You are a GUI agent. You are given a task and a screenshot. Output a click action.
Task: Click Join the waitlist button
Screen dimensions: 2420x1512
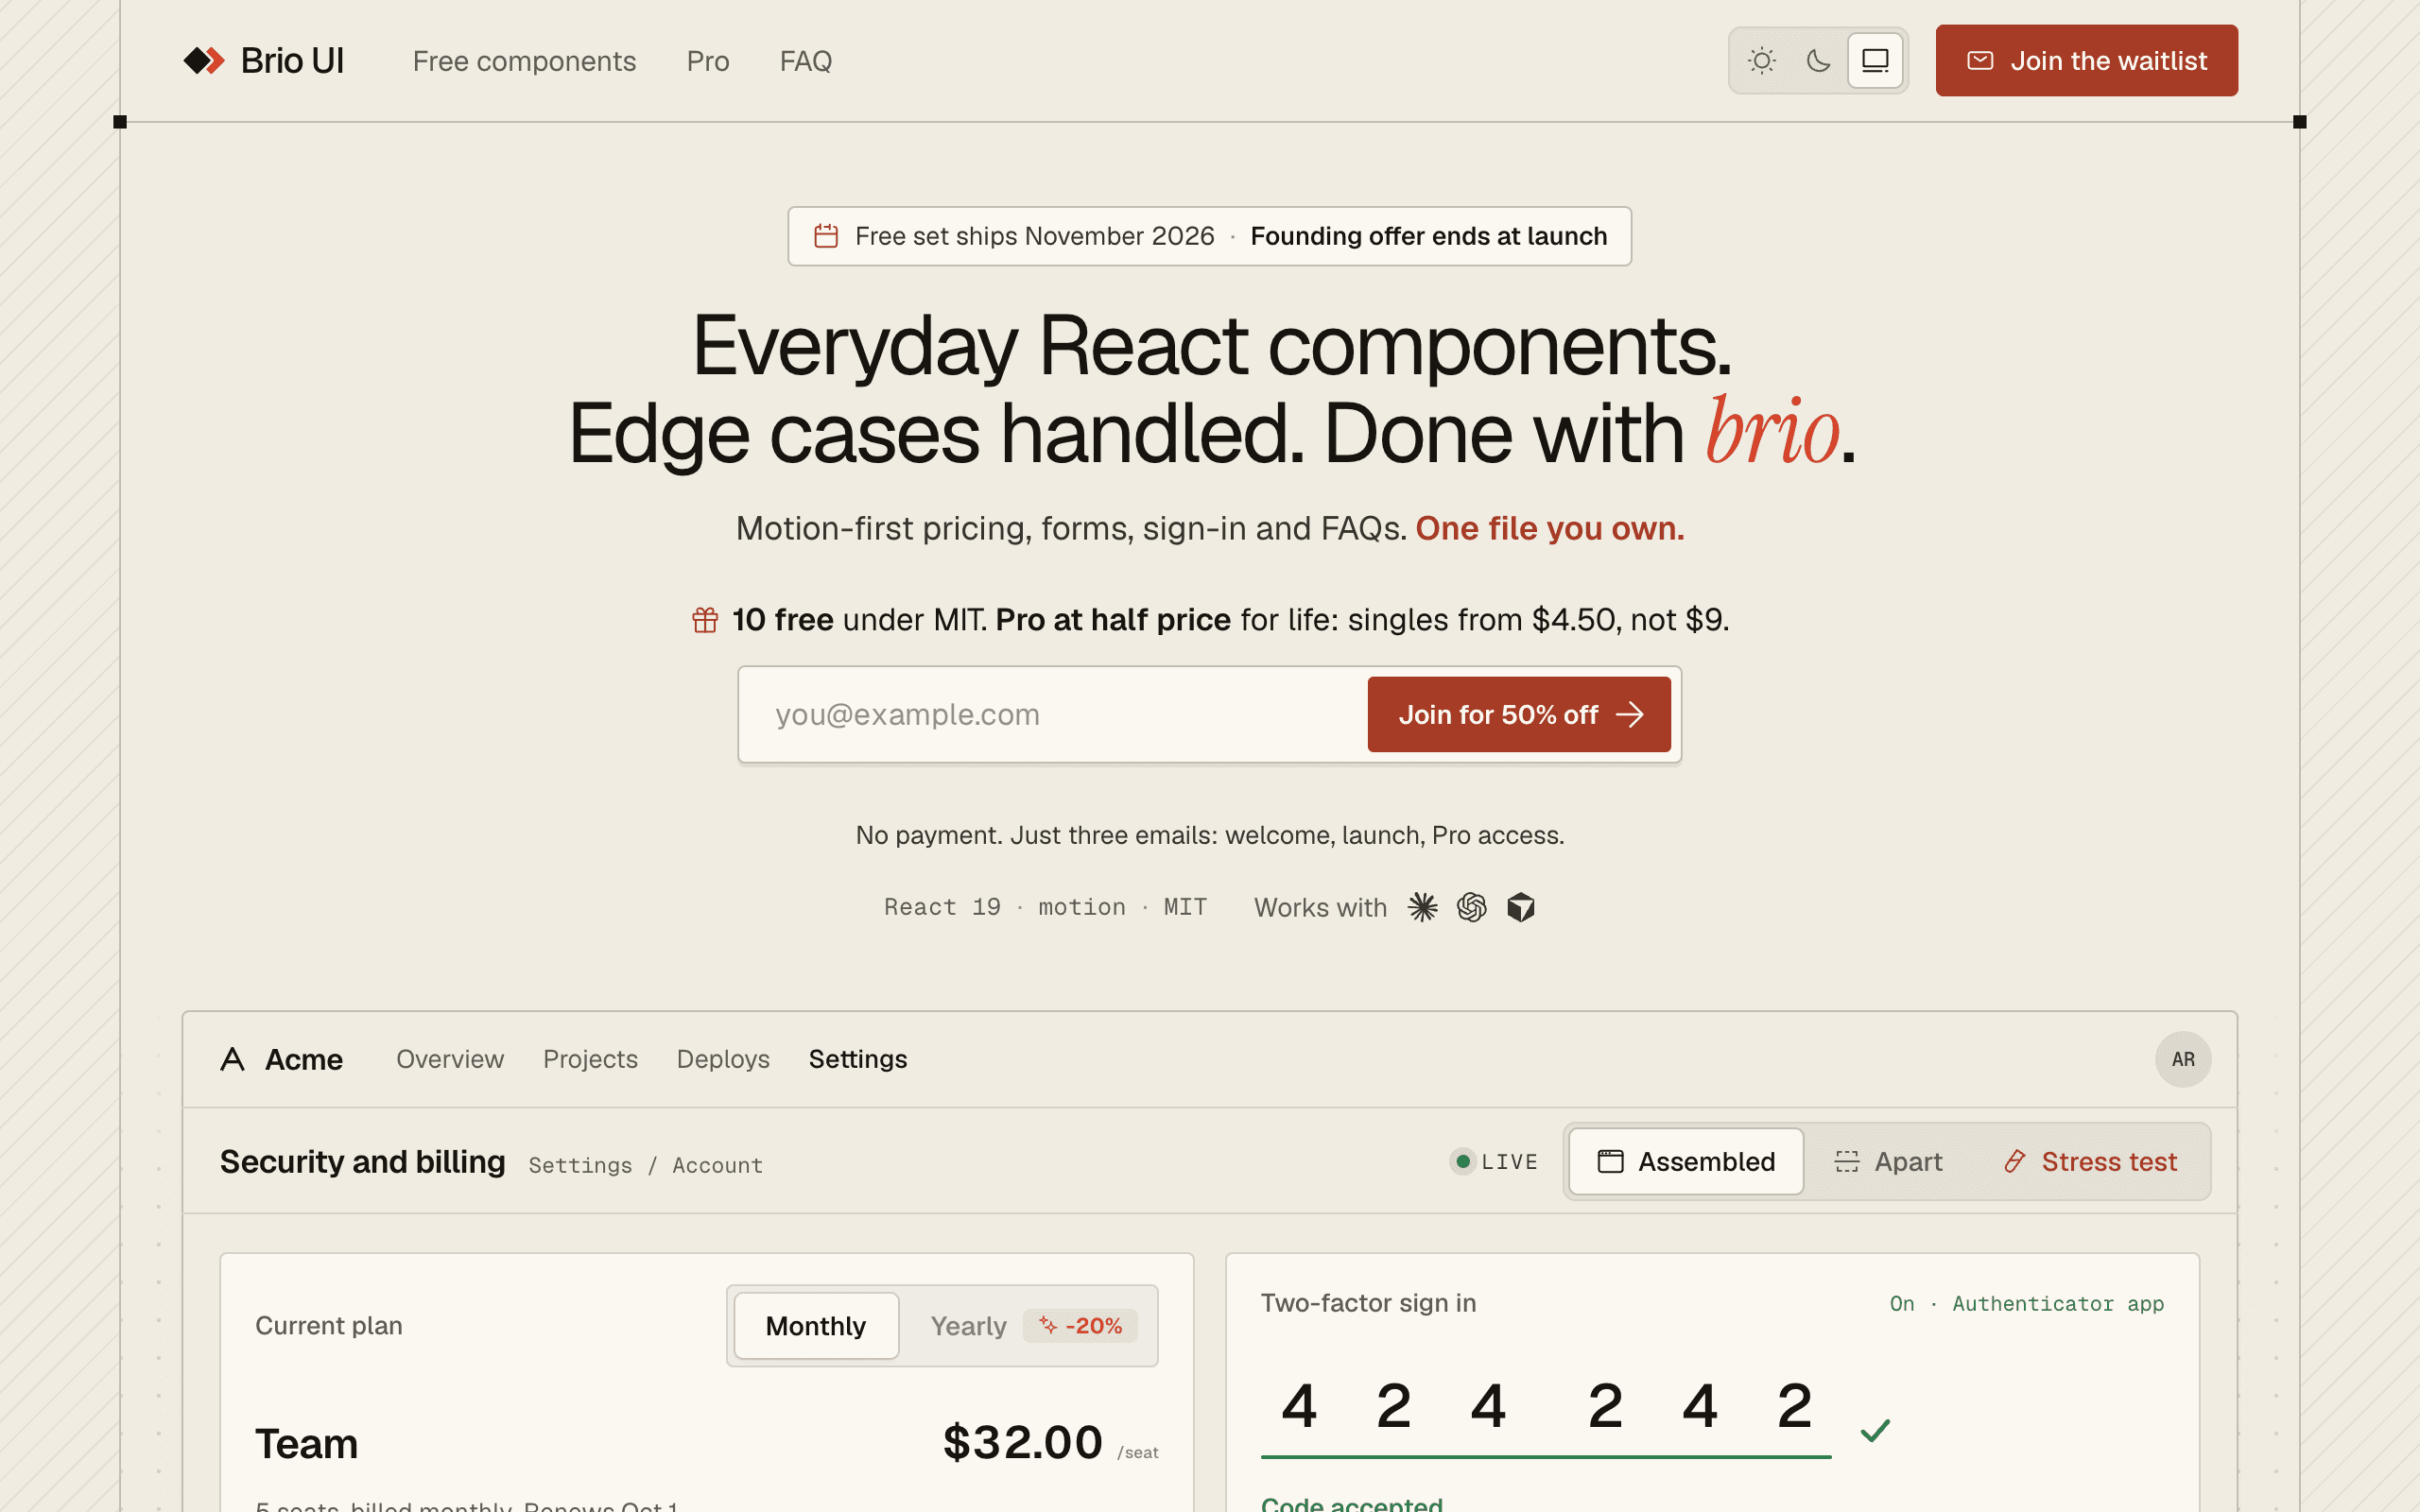click(x=2086, y=61)
